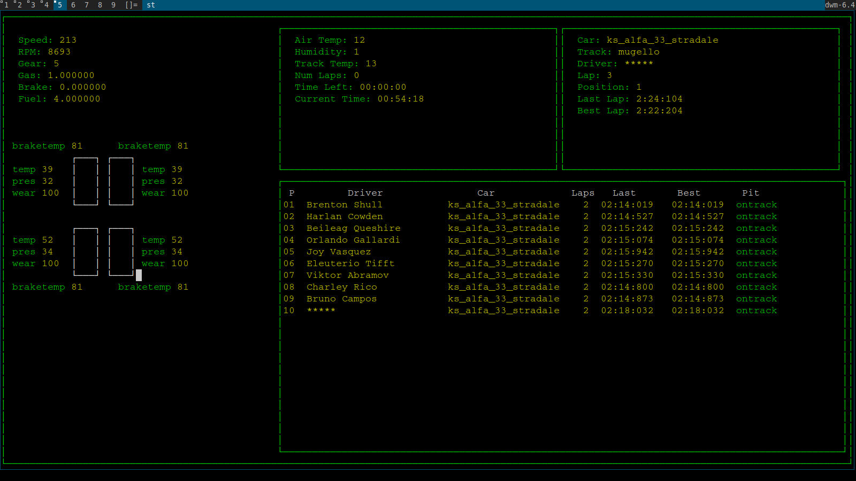Click the Driver: ***** line
Screen dimensions: 856x481
pos(615,64)
